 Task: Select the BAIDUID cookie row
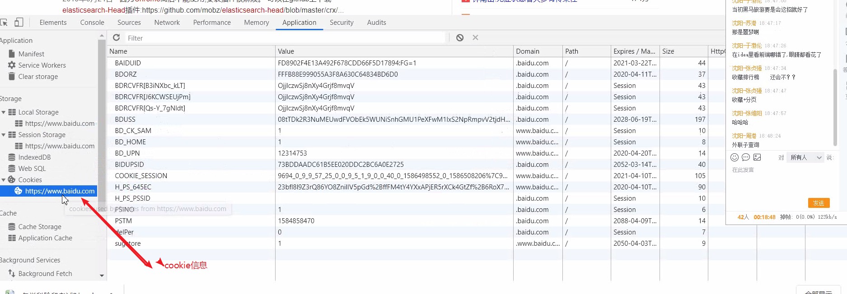(x=416, y=63)
